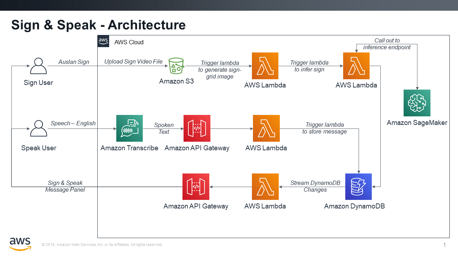Click the slide page number 1

pyautogui.click(x=445, y=245)
